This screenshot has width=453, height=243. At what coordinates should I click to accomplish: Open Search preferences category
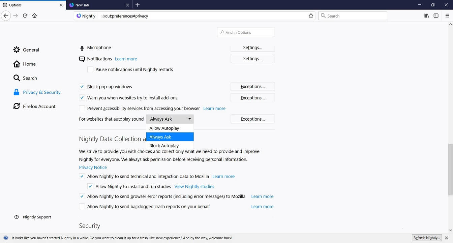[25, 78]
